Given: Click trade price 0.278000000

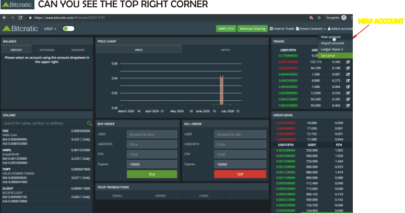Looking at the screenshot, I should coord(288,55).
